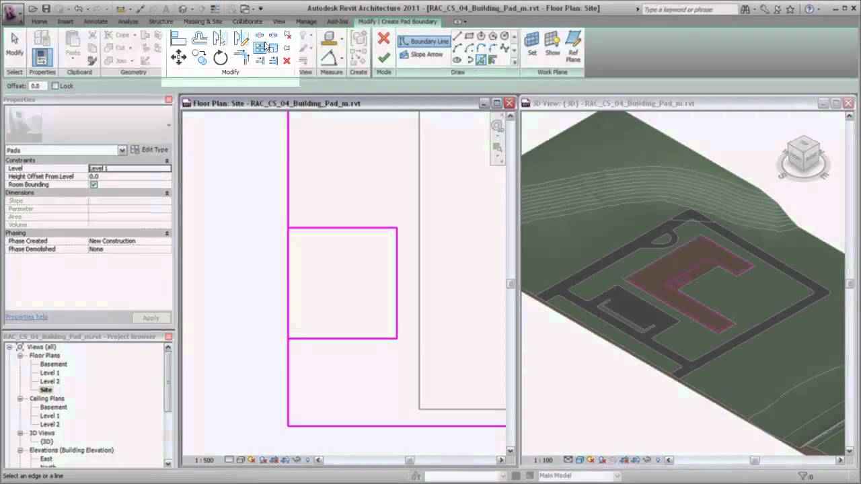Open the Insert ribbon tab

pyautogui.click(x=65, y=22)
